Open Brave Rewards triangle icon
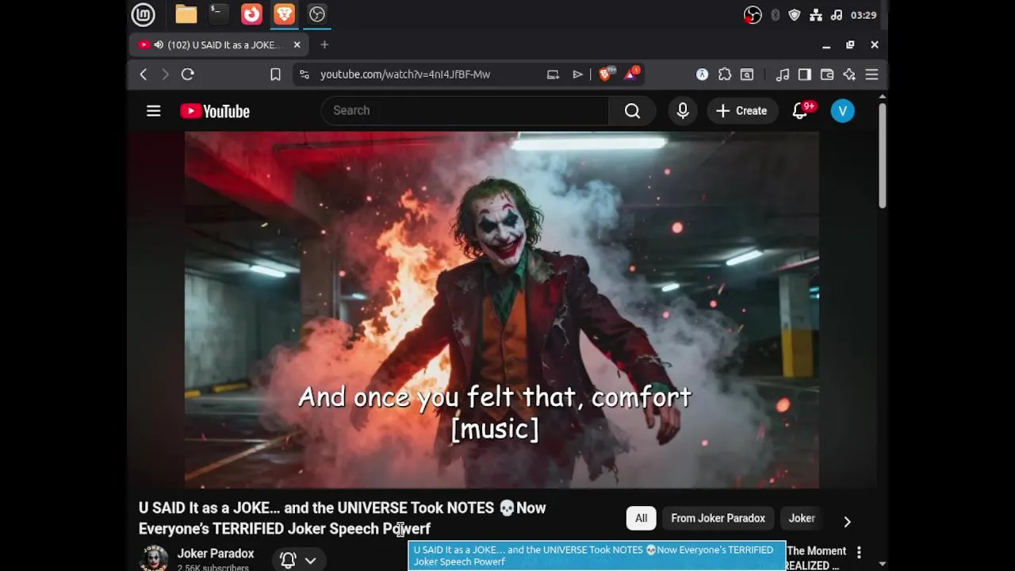Screen dimensions: 1015x571 tap(632, 74)
